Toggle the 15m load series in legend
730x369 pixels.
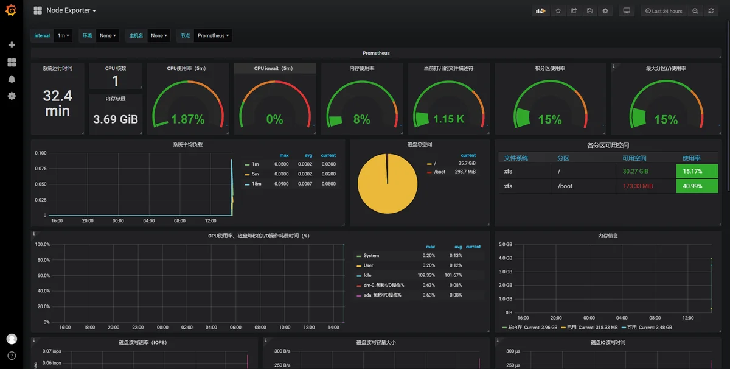[x=255, y=184]
